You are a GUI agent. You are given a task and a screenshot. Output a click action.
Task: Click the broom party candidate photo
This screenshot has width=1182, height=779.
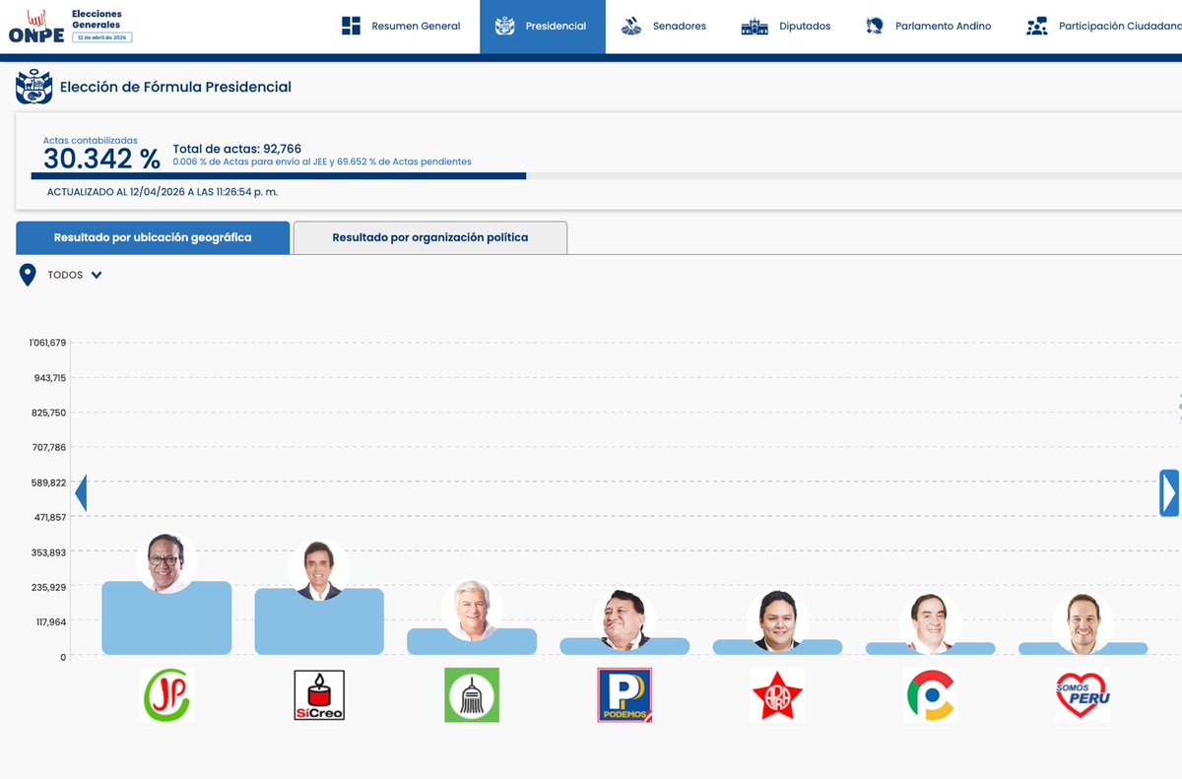[x=472, y=611]
